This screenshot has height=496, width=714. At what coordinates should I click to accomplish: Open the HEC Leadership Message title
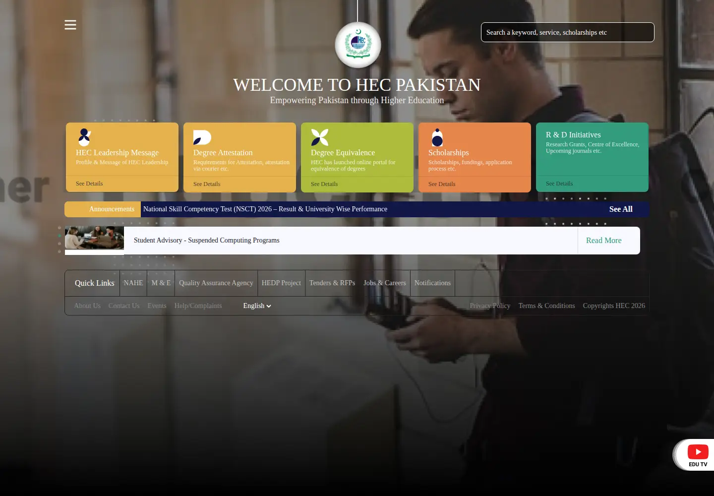(x=117, y=153)
